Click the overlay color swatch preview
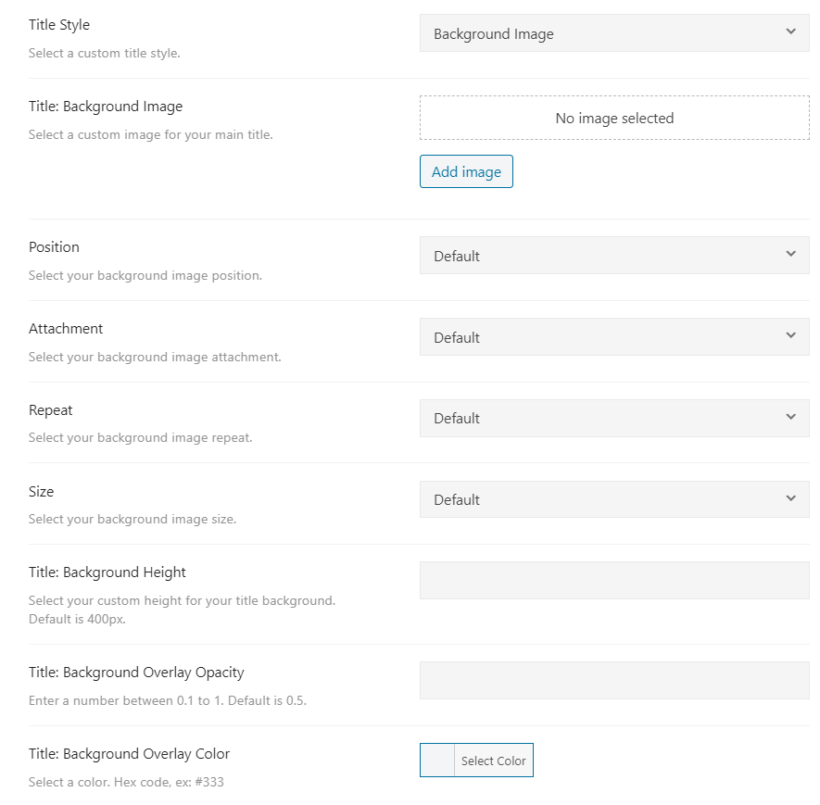Screen dimensions: 820x805 click(437, 761)
